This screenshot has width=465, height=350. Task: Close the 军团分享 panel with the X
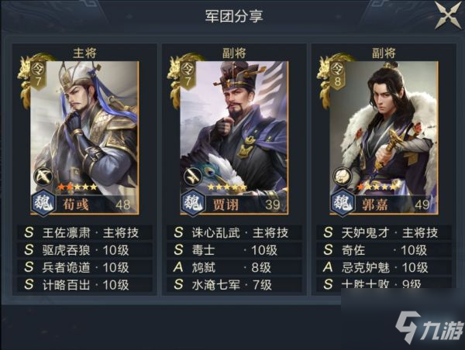[x=449, y=15]
